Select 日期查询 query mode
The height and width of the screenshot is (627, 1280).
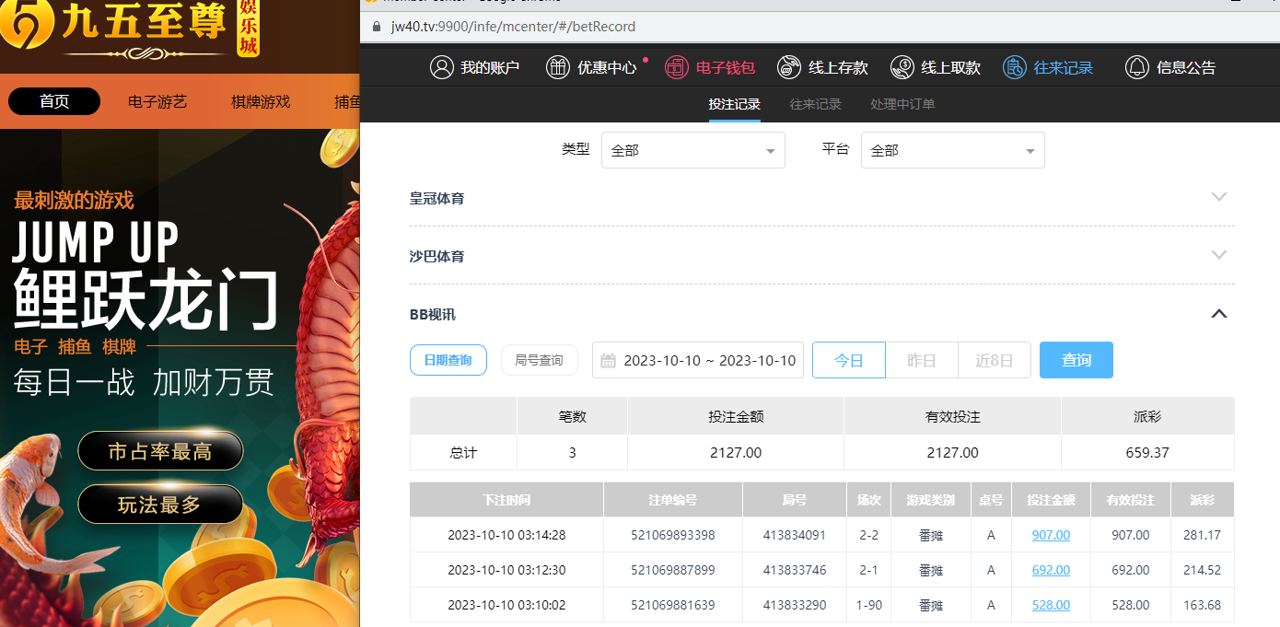(x=448, y=360)
